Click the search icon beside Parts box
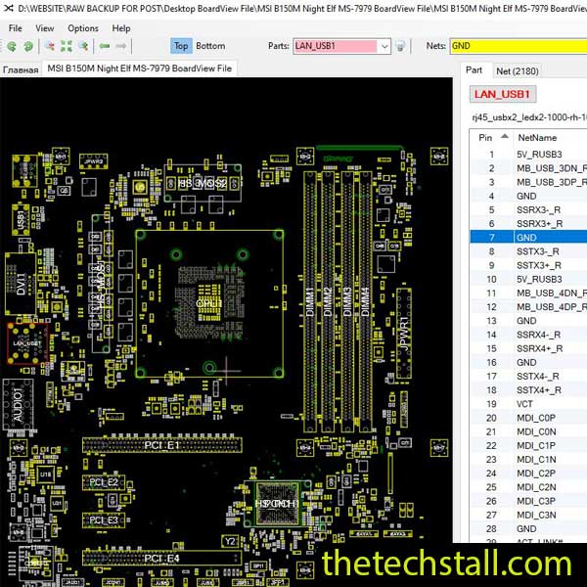 (400, 46)
